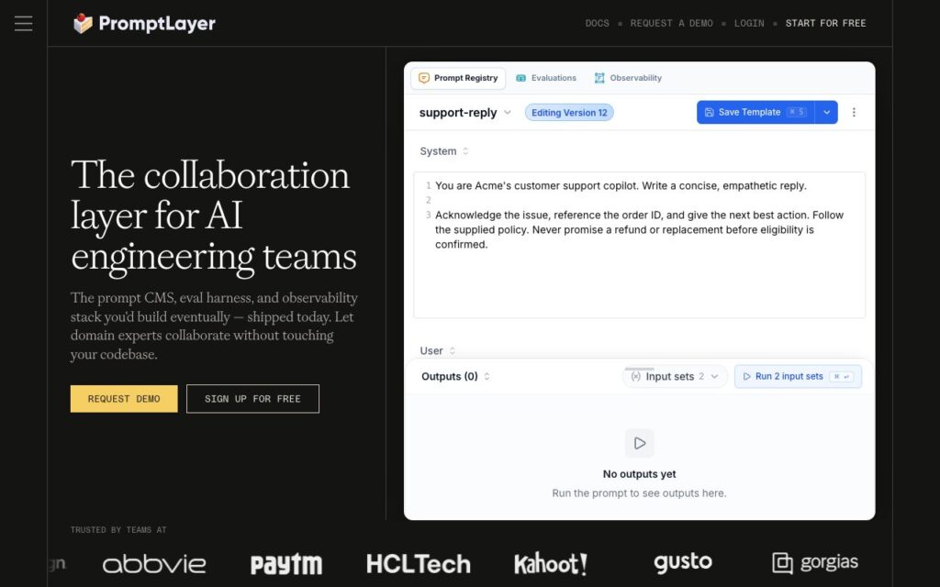Click the PromptLayer cake logo

(x=83, y=23)
